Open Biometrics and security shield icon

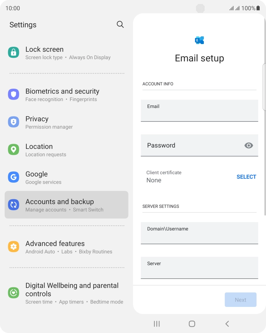(14, 94)
